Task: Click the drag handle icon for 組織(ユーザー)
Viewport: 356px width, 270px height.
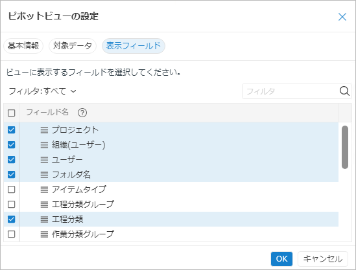Action: tap(44, 145)
